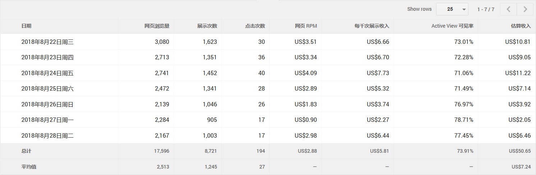Viewport: 536px width, 175px height.
Task: Click the 2018年8月25日周六 date cell
Action: tap(47, 88)
